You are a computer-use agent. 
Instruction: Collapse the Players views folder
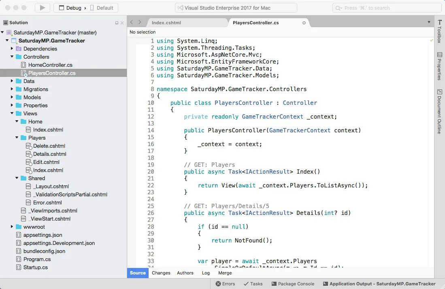(17, 138)
